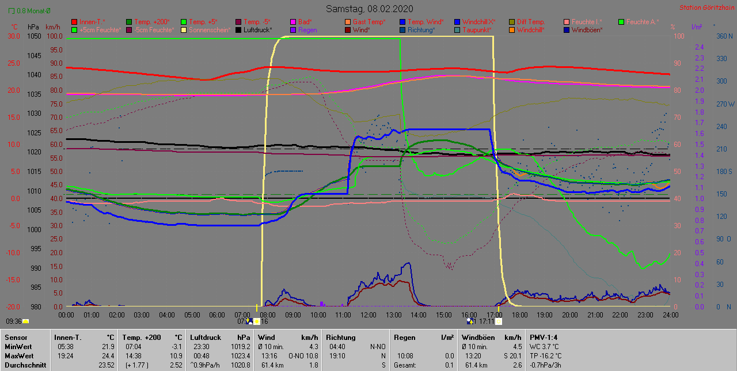Click the +5cm Feuchte legend entry
The height and width of the screenshot is (371, 737).
tap(96, 30)
